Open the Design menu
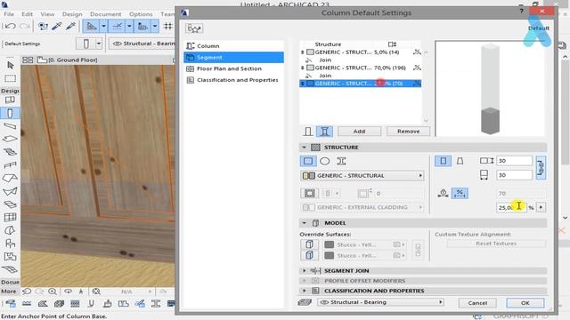Screen dimensions: 570x320 tap(72, 14)
